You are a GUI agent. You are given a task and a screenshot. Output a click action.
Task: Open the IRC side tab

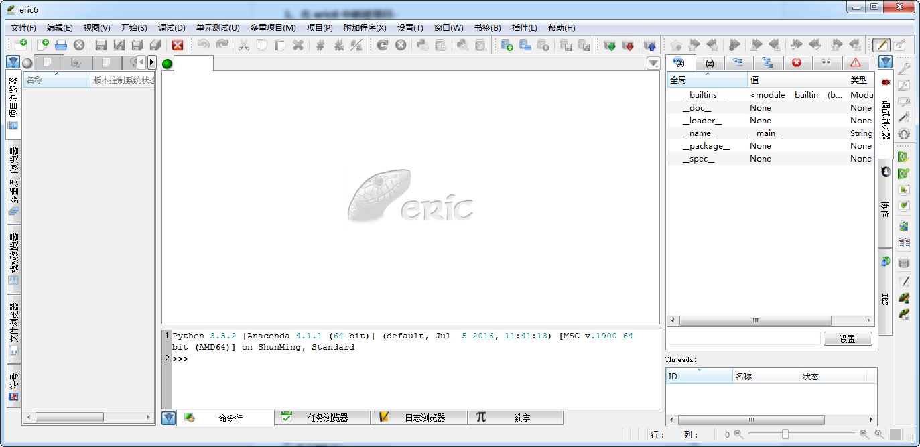(x=885, y=292)
